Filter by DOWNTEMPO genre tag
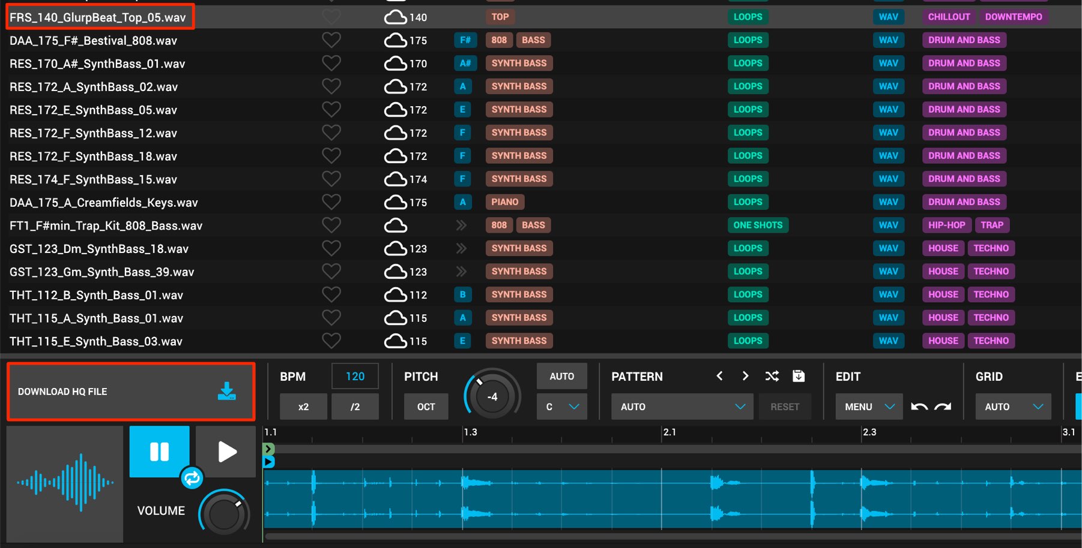Viewport: 1082px width, 548px height. pyautogui.click(x=1014, y=17)
